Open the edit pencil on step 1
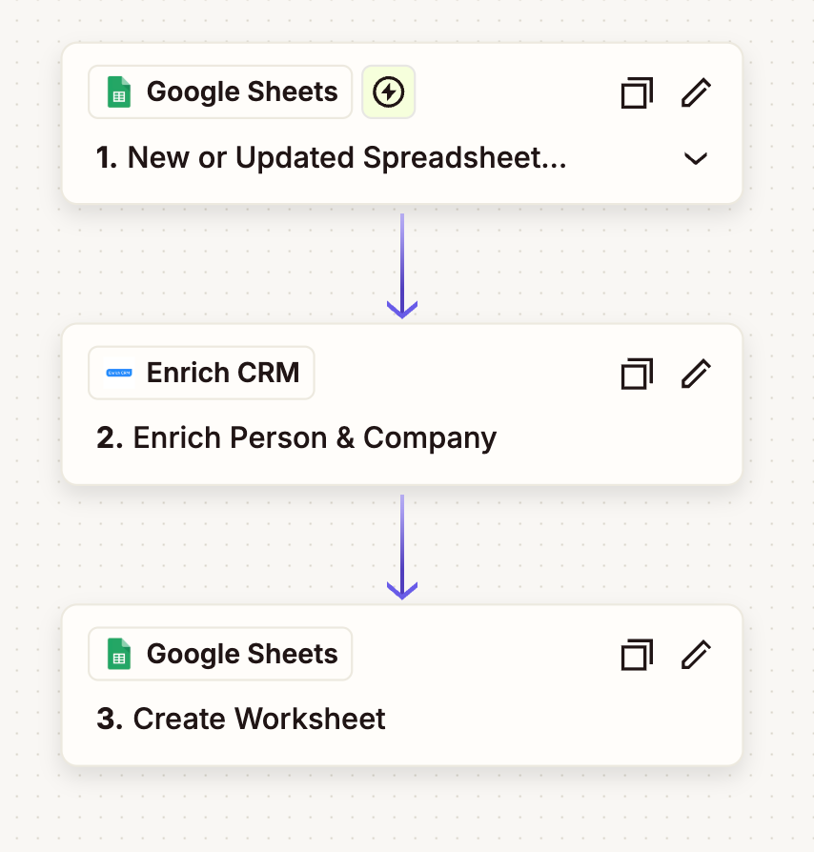 [695, 92]
